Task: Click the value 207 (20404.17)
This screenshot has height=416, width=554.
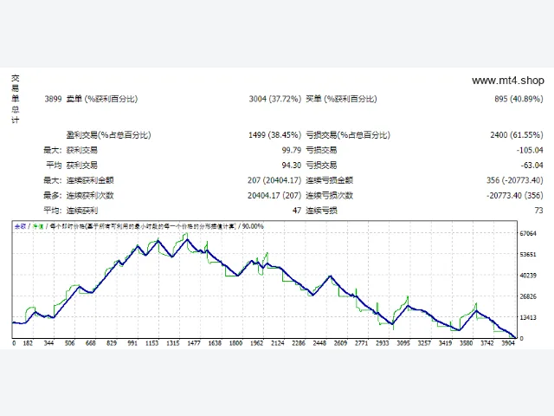Action: pyautogui.click(x=274, y=180)
